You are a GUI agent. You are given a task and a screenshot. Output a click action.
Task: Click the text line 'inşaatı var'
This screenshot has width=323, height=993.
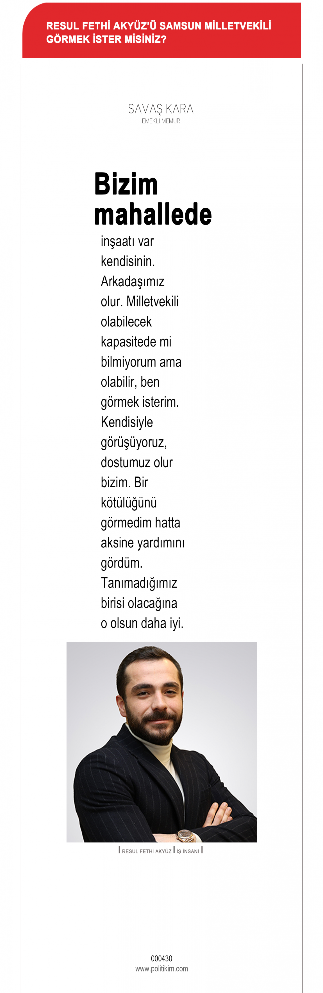tap(127, 242)
